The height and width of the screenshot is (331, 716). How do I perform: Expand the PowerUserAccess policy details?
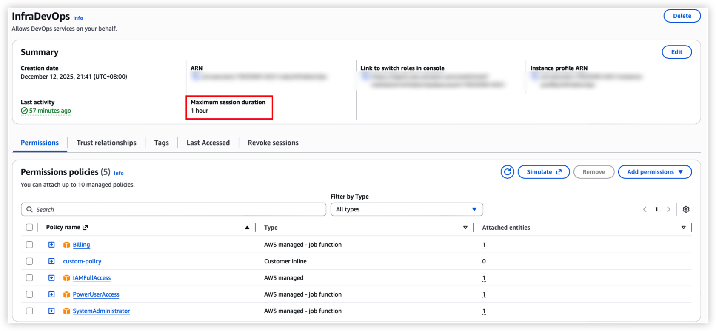51,294
